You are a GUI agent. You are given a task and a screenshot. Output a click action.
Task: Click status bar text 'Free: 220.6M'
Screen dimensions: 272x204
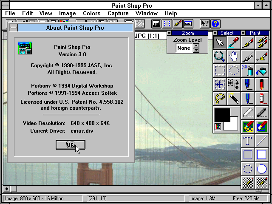tap(246, 198)
